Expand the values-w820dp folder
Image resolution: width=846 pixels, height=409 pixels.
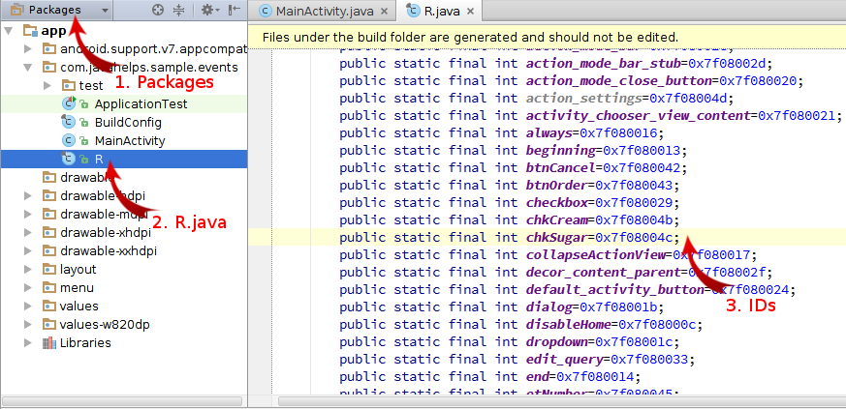pos(28,325)
